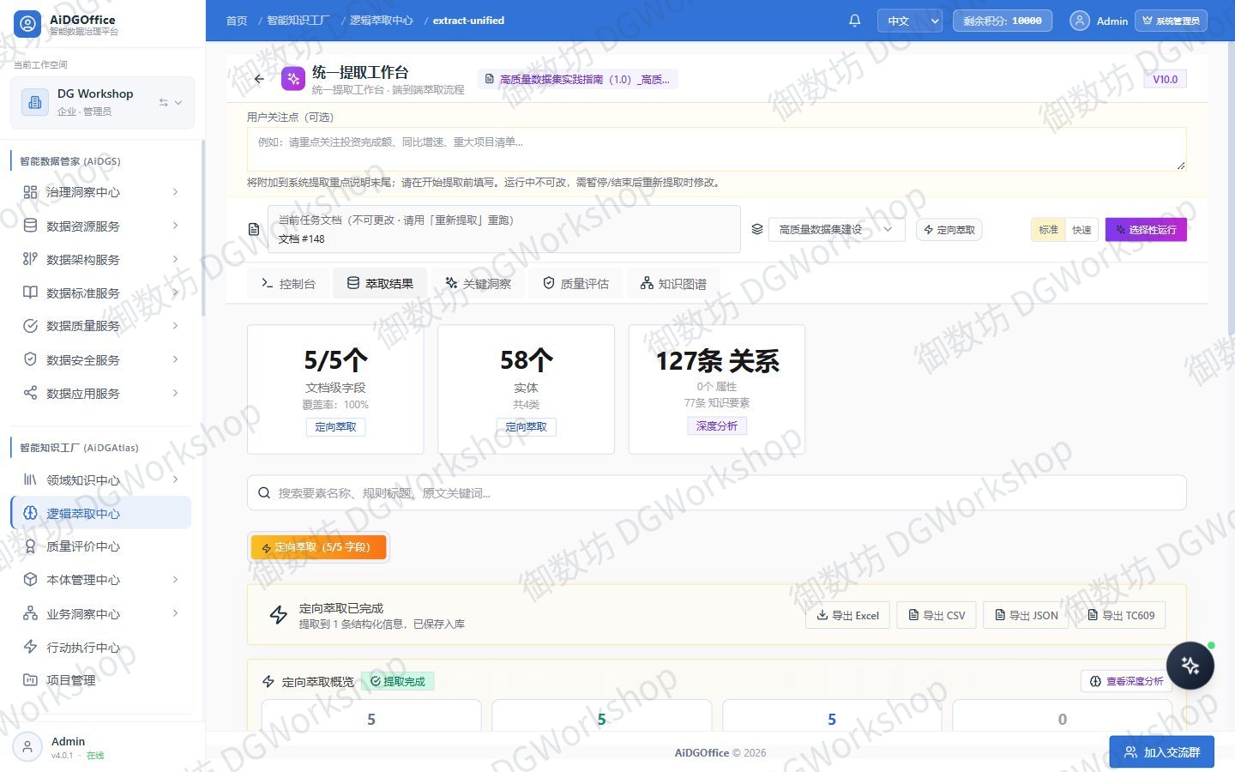The image size is (1235, 772).
Task: Click the 首页 breadcrumb link
Action: click(x=237, y=21)
